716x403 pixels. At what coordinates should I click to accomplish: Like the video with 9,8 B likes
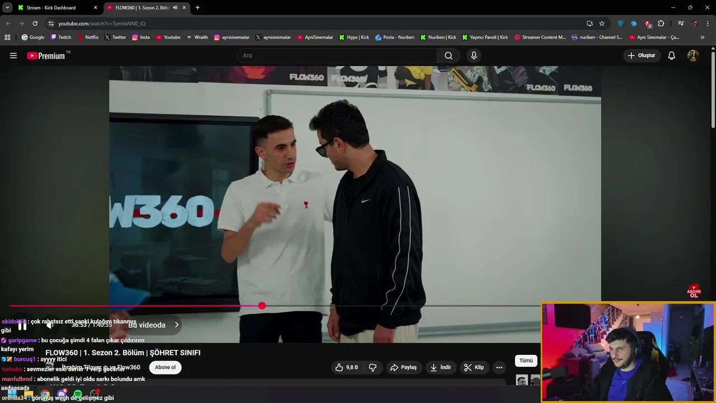pyautogui.click(x=347, y=367)
